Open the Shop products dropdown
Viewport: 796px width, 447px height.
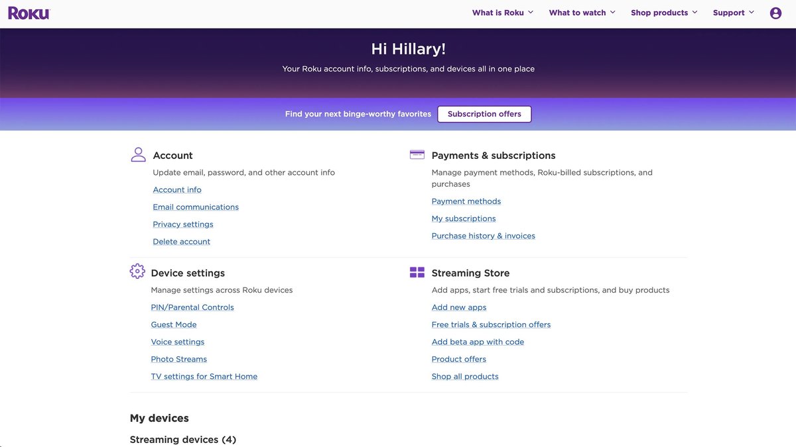click(659, 12)
